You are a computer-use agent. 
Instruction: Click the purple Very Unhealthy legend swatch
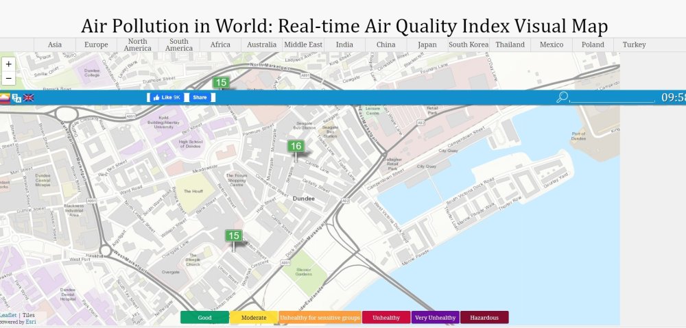[x=436, y=318]
